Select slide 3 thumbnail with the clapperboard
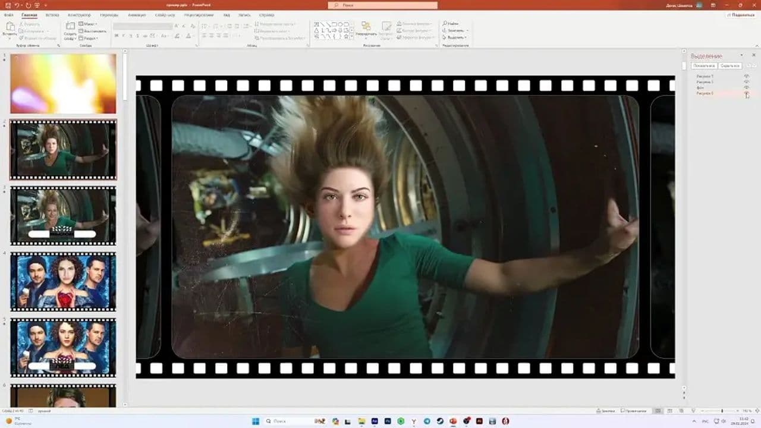 click(63, 216)
